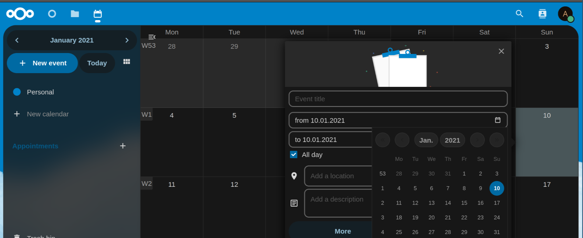This screenshot has width=583, height=238.
Task: Open the 2021 year selector
Action: [x=452, y=140]
